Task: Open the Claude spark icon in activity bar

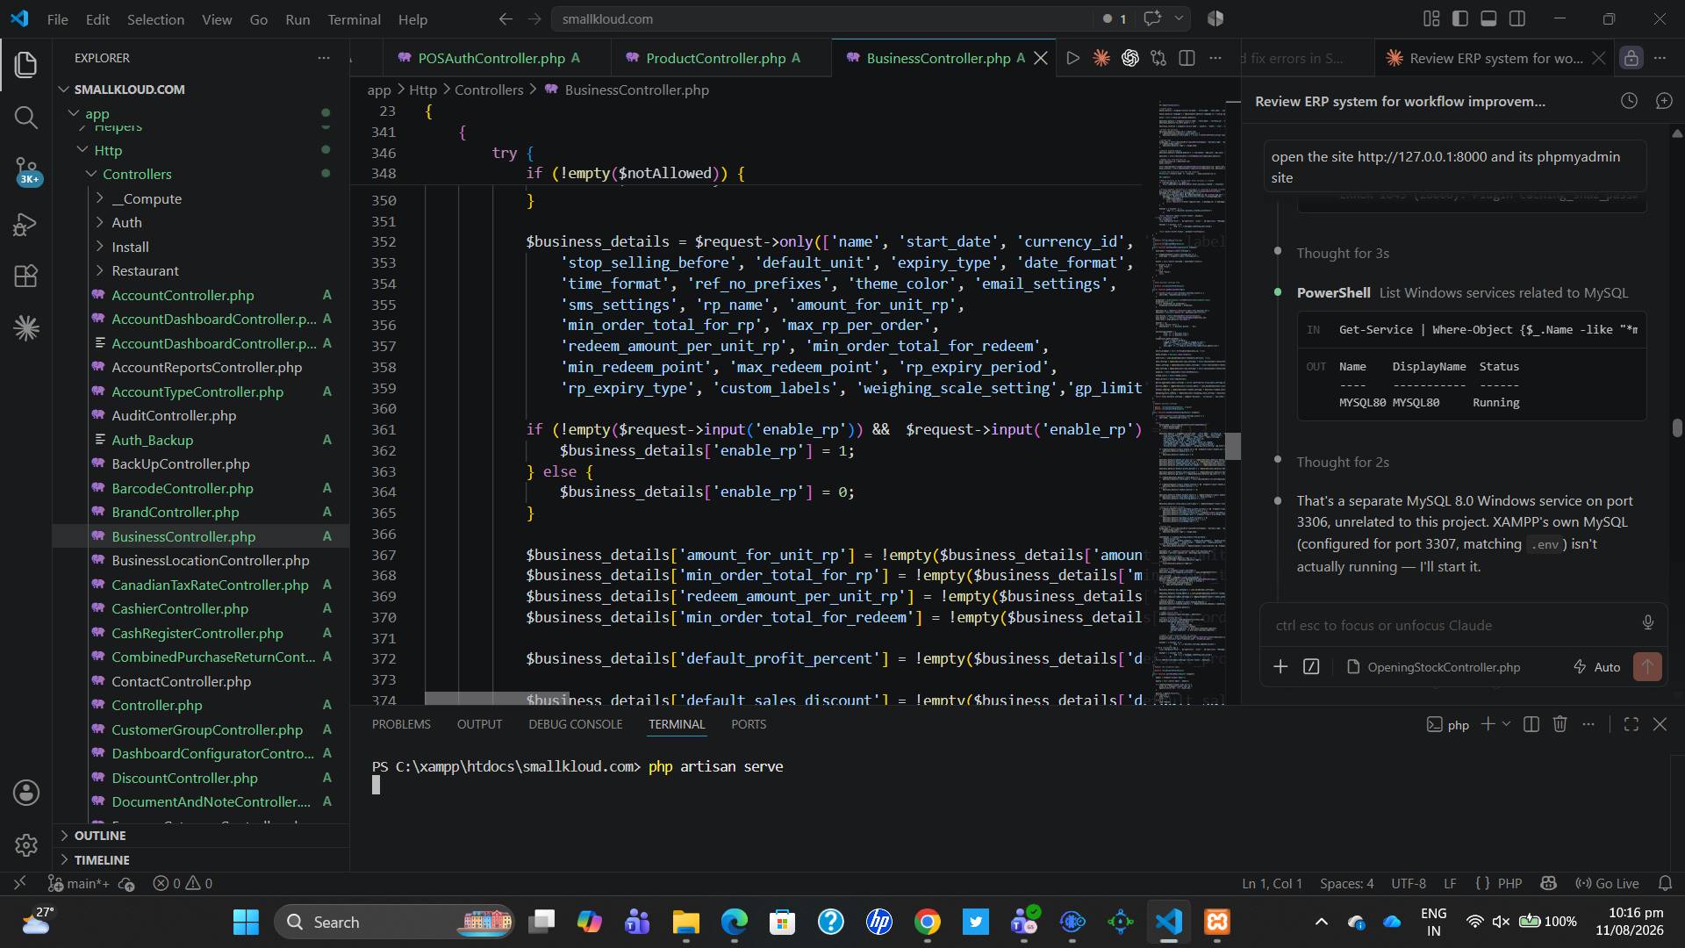Action: pos(26,328)
